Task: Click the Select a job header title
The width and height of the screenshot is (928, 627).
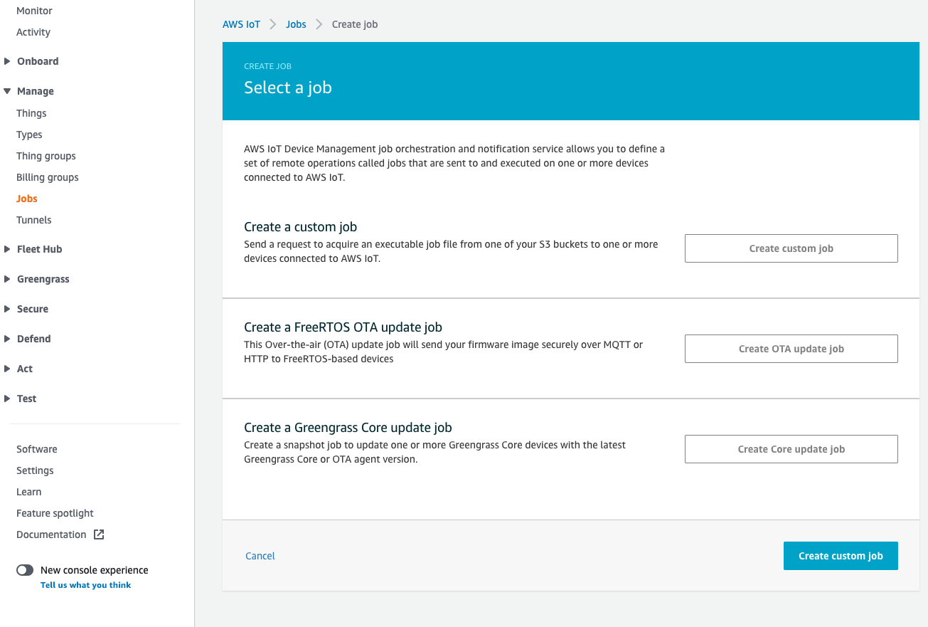Action: pyautogui.click(x=288, y=88)
